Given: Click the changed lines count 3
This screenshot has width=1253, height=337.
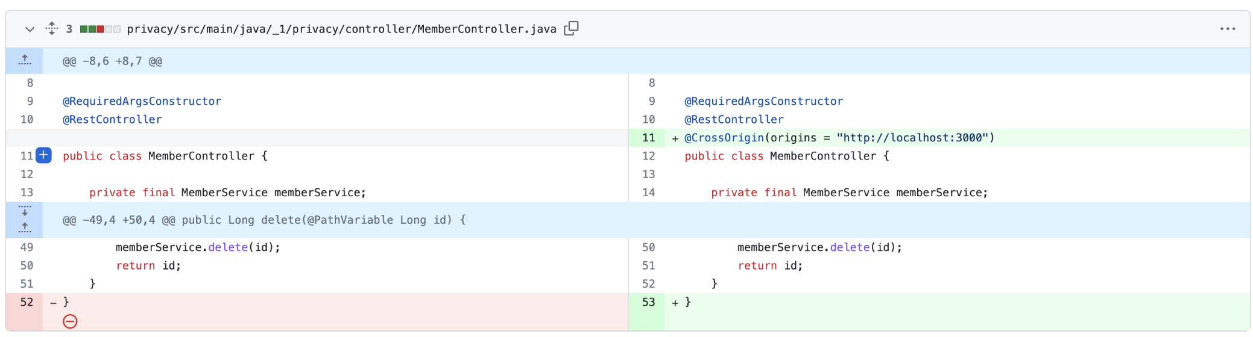Looking at the screenshot, I should (69, 29).
